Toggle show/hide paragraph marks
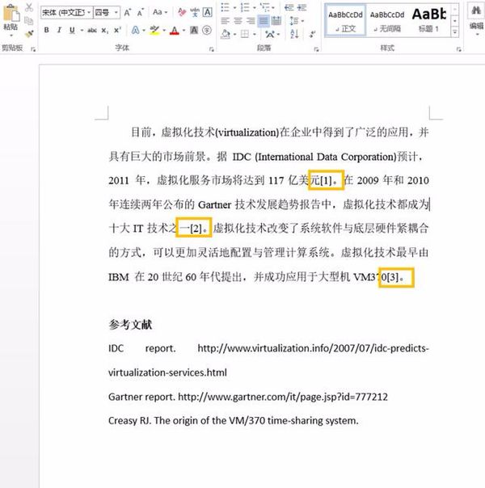This screenshot has width=485, height=488. pos(313,34)
